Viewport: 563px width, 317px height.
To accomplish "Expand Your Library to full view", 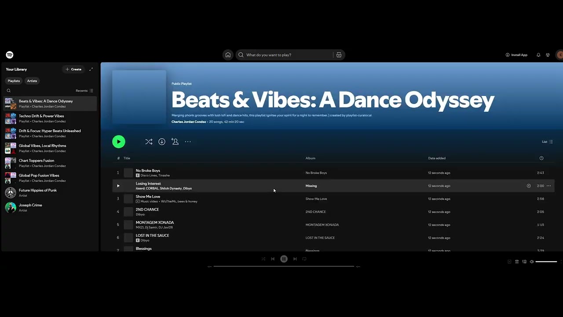I will click(91, 69).
